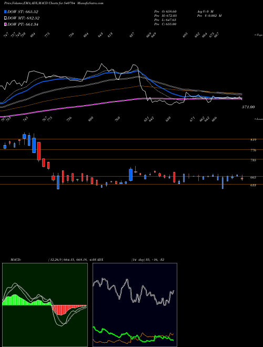The image size is (263, 347).
Task: Click the 'Pre V: 0.002 M' volume text
Action: 209,16
